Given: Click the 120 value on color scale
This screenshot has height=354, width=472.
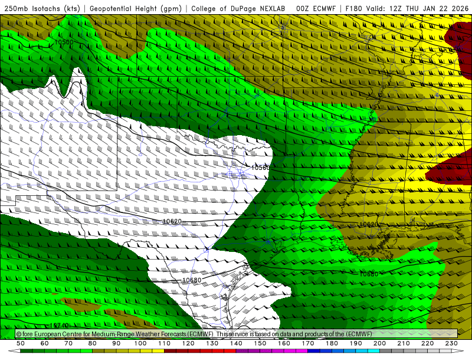Looking at the screenshot, I should 188,343.
